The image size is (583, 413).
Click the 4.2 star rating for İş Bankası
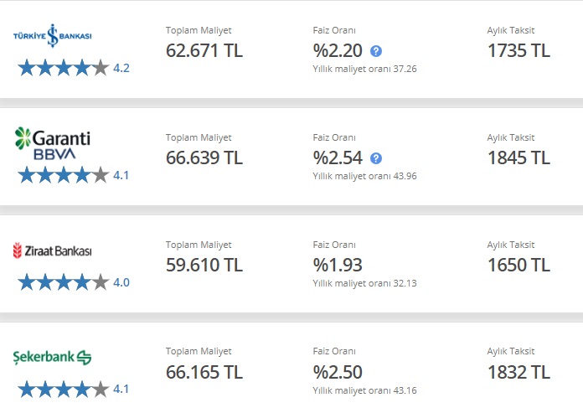coord(74,68)
